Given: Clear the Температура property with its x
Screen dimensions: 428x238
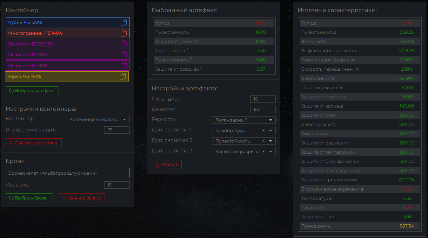Looking at the screenshot, I should (x=263, y=130).
